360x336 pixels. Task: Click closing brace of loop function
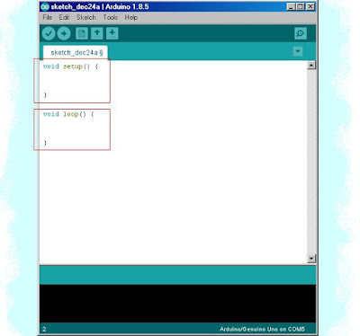point(45,143)
